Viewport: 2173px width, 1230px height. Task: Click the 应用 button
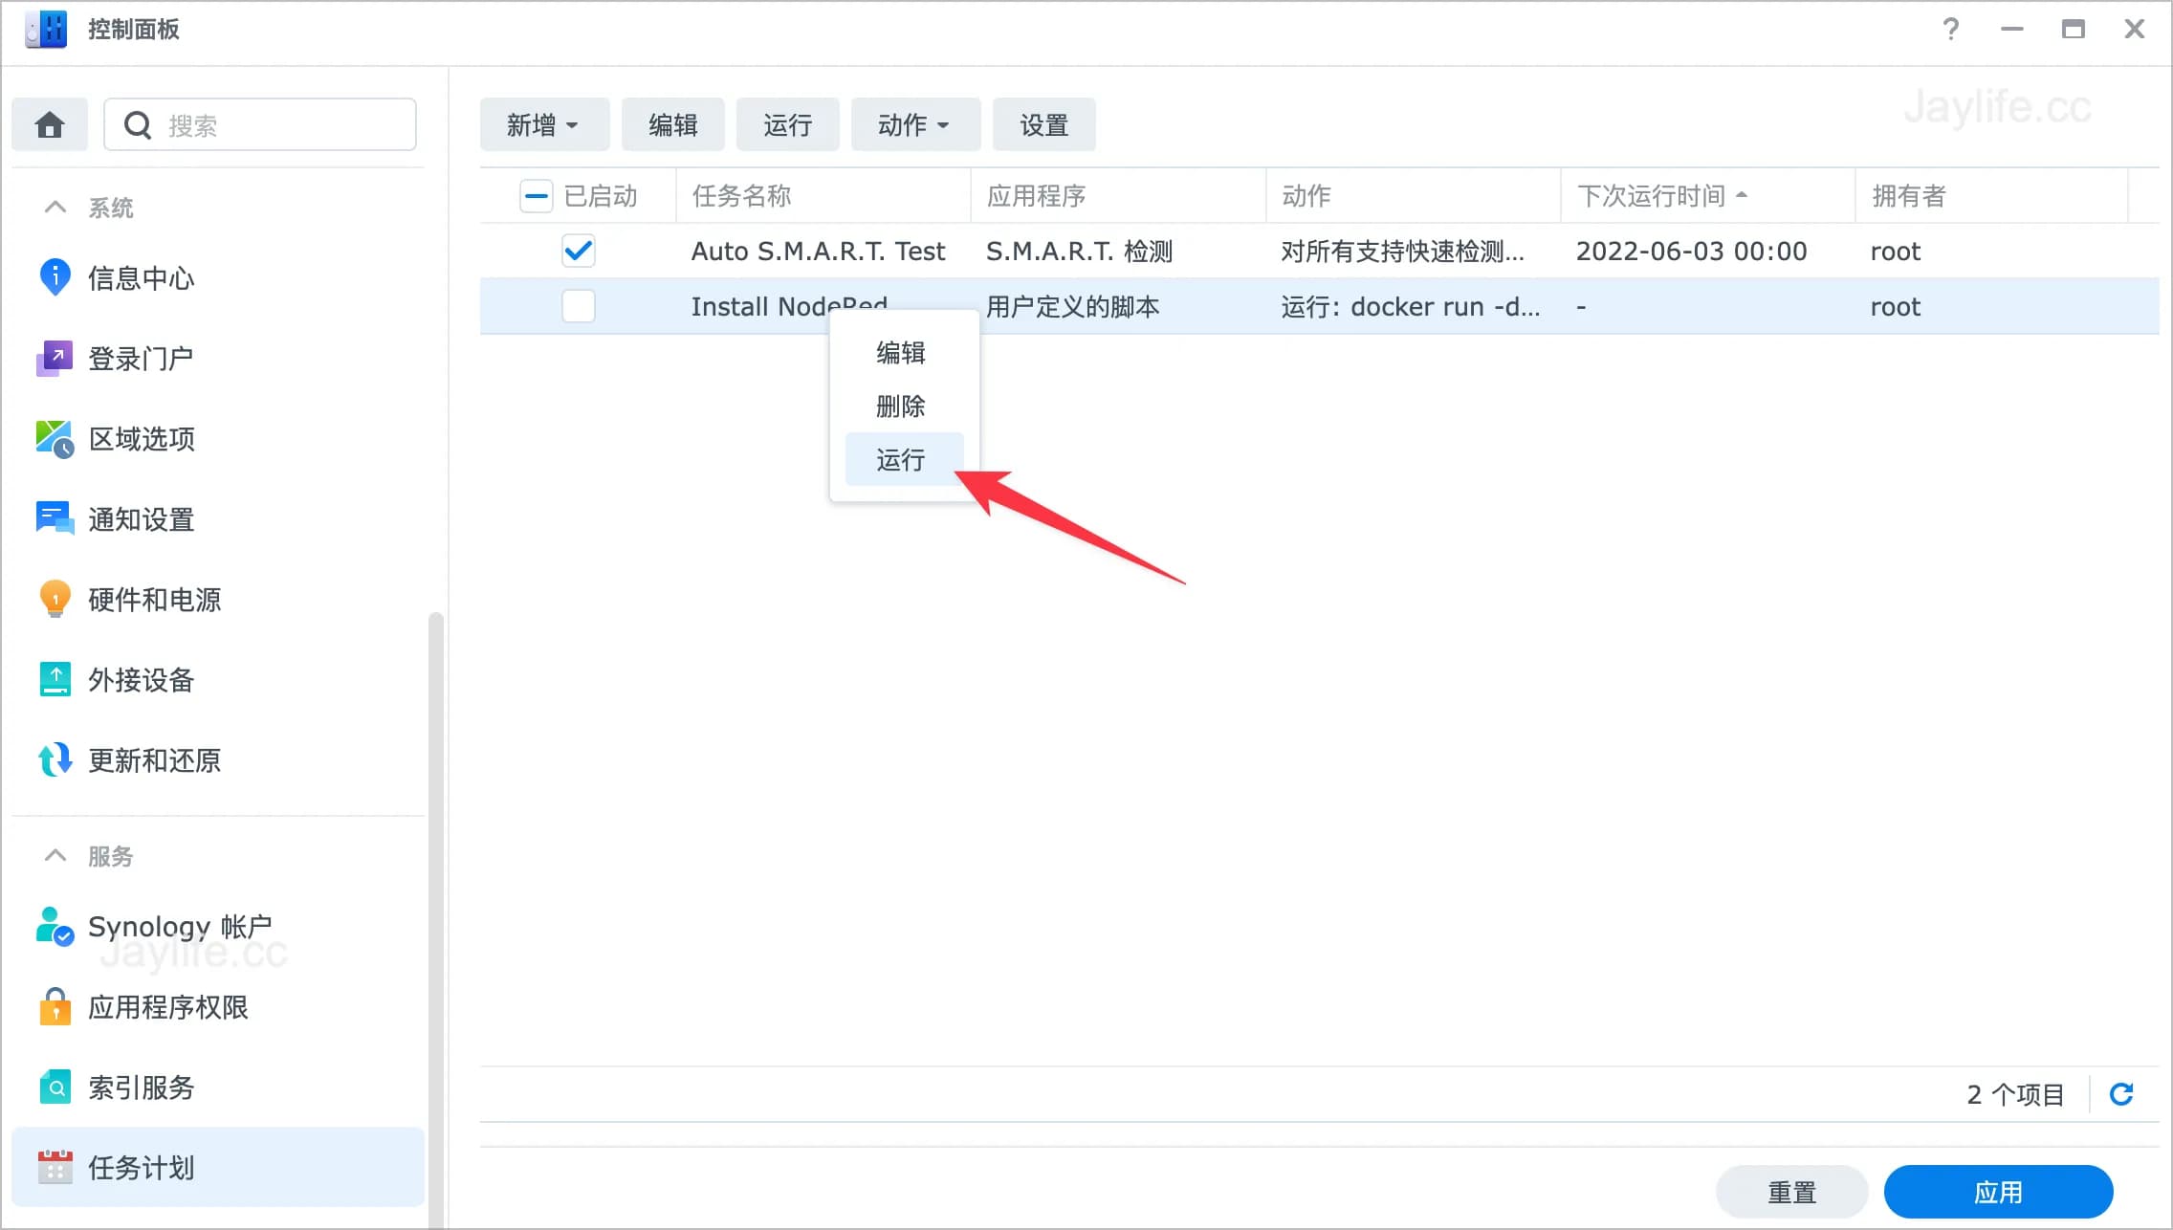click(x=1999, y=1191)
